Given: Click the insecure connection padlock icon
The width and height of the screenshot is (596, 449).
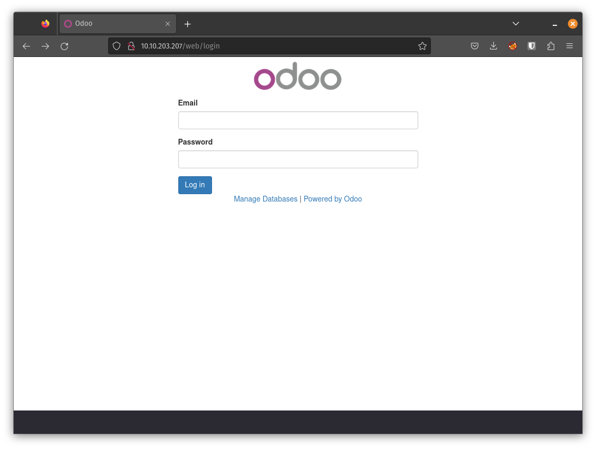Looking at the screenshot, I should [x=131, y=46].
